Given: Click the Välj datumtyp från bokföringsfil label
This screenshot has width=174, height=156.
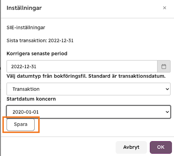Looking at the screenshot, I should [x=47, y=76].
